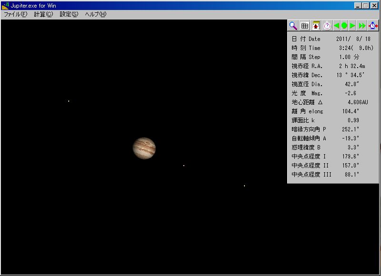Click the blue clock current-time icon
The height and width of the screenshot is (276, 381).
point(373,26)
